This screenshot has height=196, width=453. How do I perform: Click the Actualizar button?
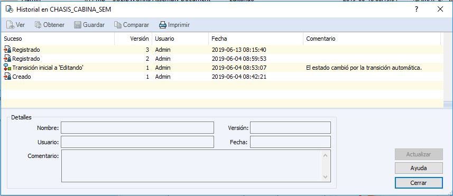click(419, 154)
